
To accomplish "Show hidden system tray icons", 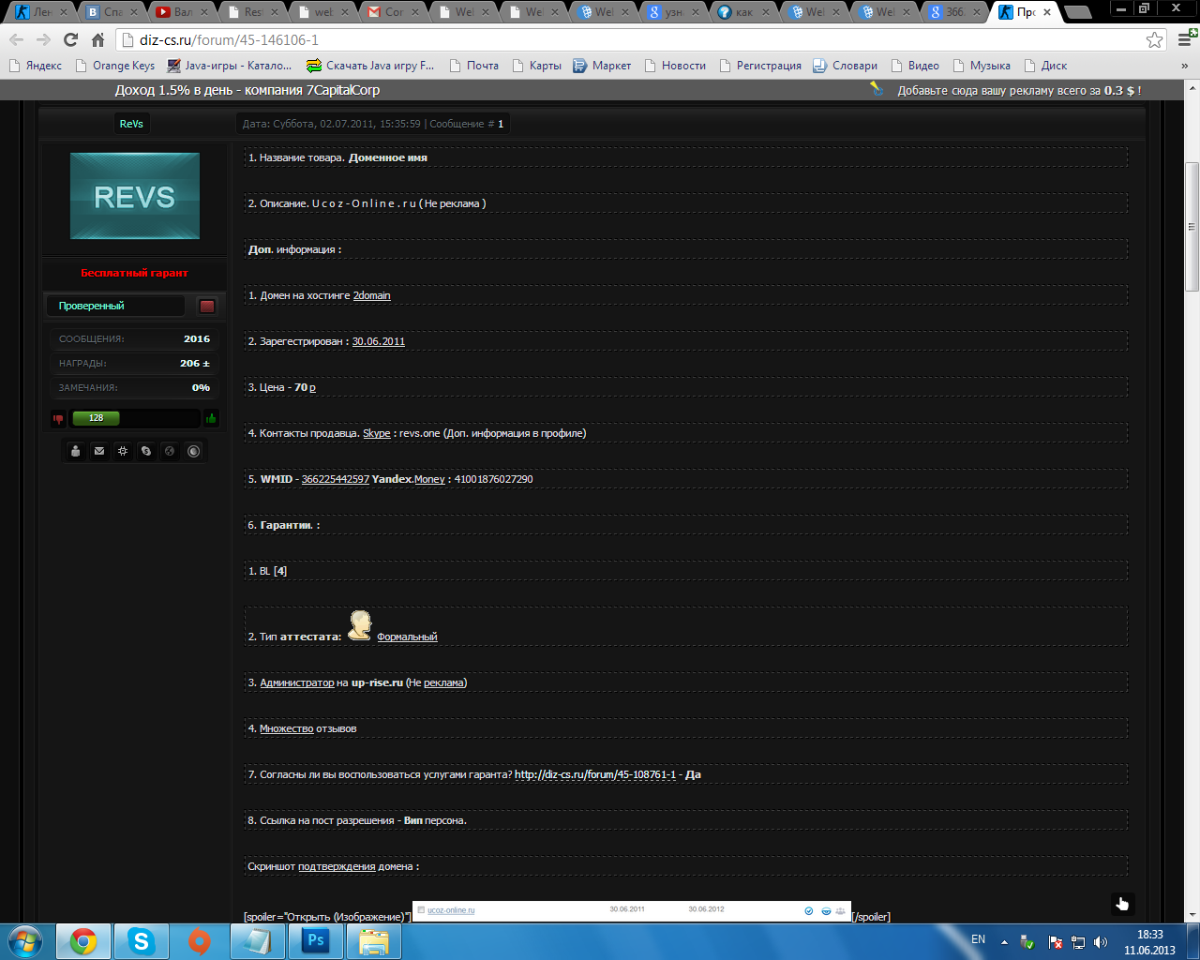I will pyautogui.click(x=1004, y=941).
